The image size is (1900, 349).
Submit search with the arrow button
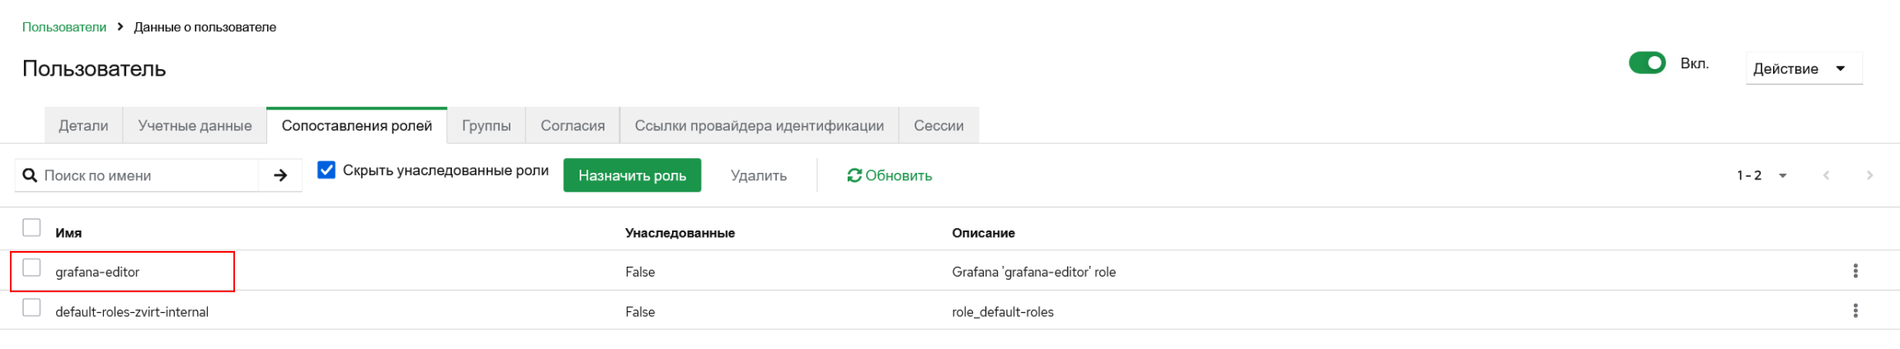pyautogui.click(x=280, y=175)
